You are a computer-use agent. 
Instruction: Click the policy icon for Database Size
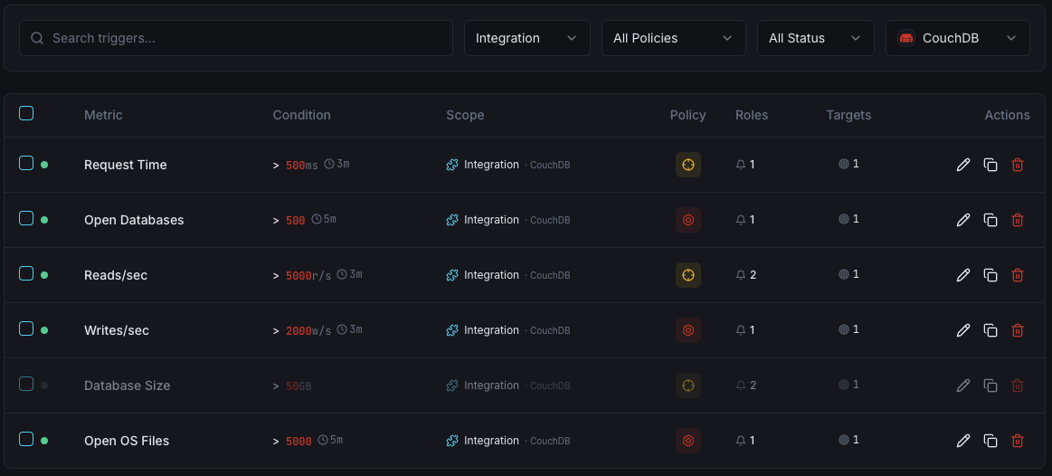(x=687, y=386)
